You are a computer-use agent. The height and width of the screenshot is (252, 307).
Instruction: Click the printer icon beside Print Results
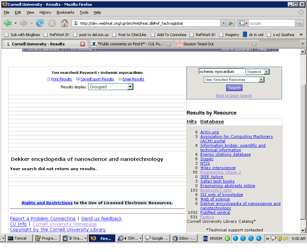point(49,79)
